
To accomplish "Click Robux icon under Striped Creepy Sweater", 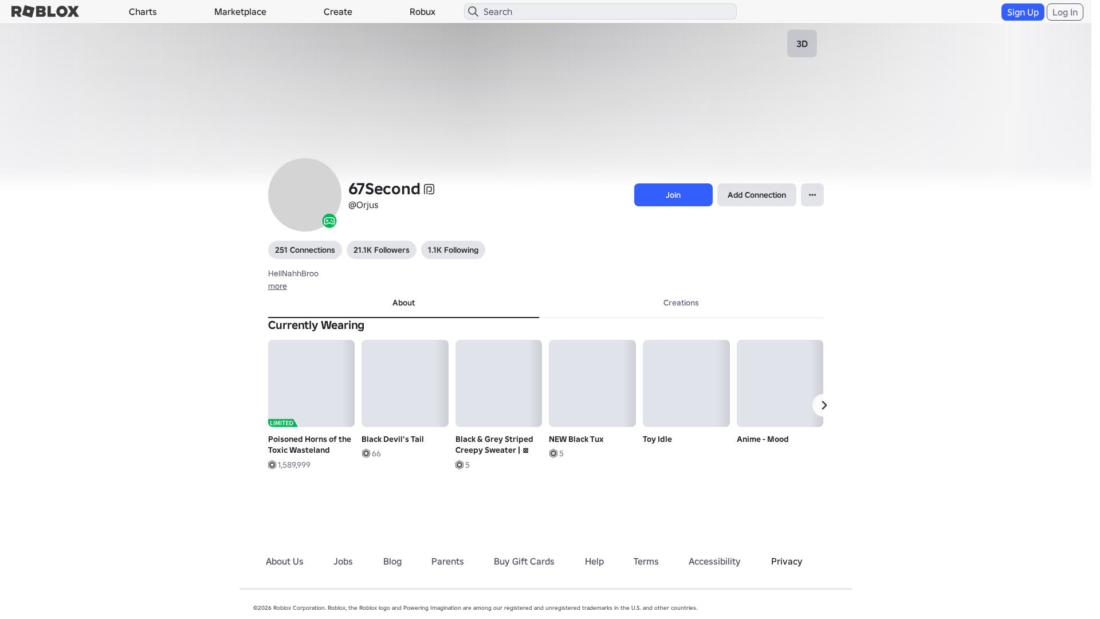I will click(x=459, y=465).
